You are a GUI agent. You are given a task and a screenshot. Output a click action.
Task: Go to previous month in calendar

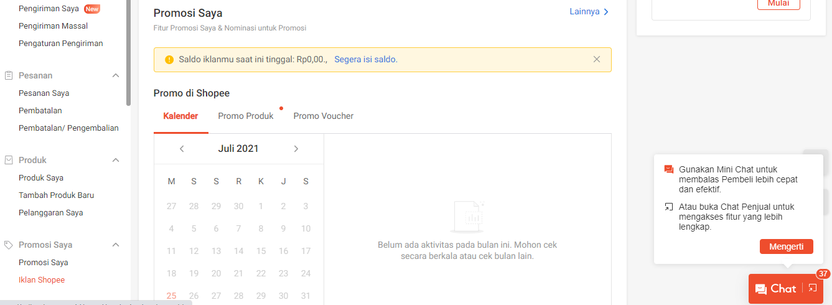point(182,149)
